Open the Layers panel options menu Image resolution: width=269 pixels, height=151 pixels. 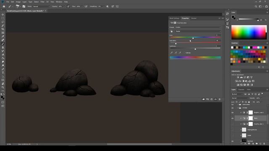pyautogui.click(x=267, y=89)
